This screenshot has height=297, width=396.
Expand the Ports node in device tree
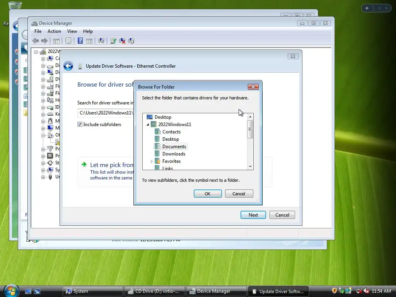tap(43, 149)
